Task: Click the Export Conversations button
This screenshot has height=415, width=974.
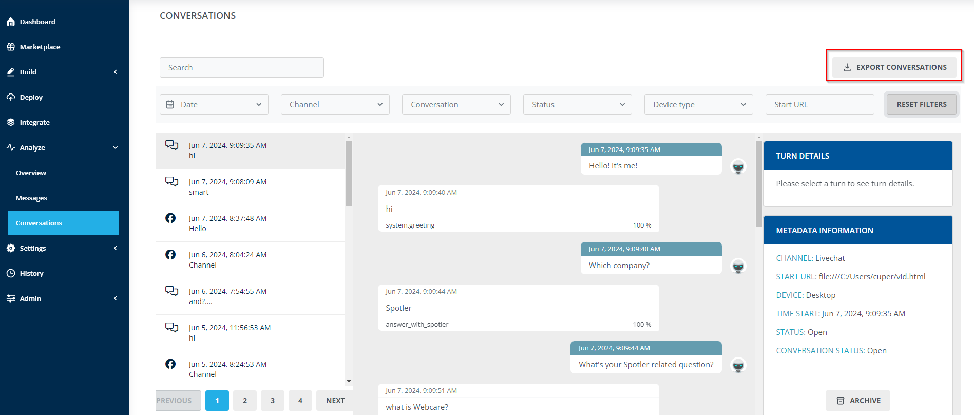Action: [x=894, y=67]
